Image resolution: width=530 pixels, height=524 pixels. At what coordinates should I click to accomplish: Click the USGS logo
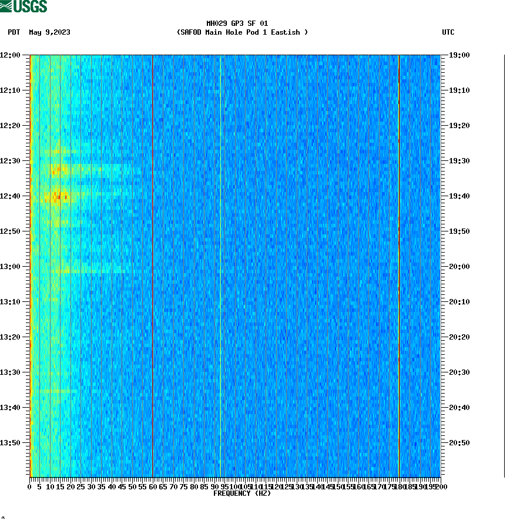click(25, 6)
